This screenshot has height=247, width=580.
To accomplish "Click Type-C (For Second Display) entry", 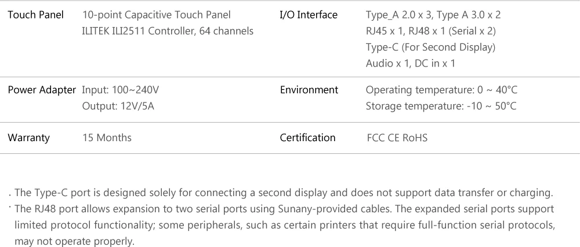I will (x=430, y=47).
